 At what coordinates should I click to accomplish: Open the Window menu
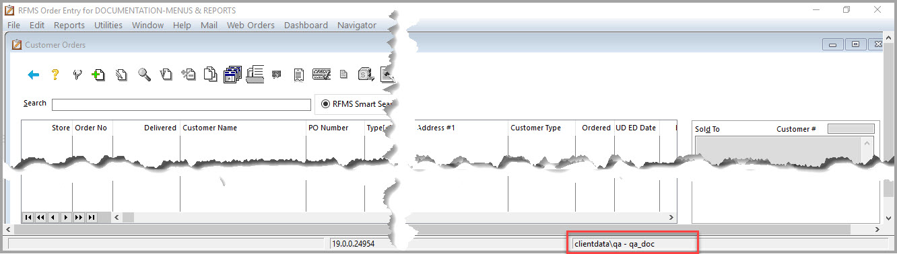pyautogui.click(x=147, y=26)
